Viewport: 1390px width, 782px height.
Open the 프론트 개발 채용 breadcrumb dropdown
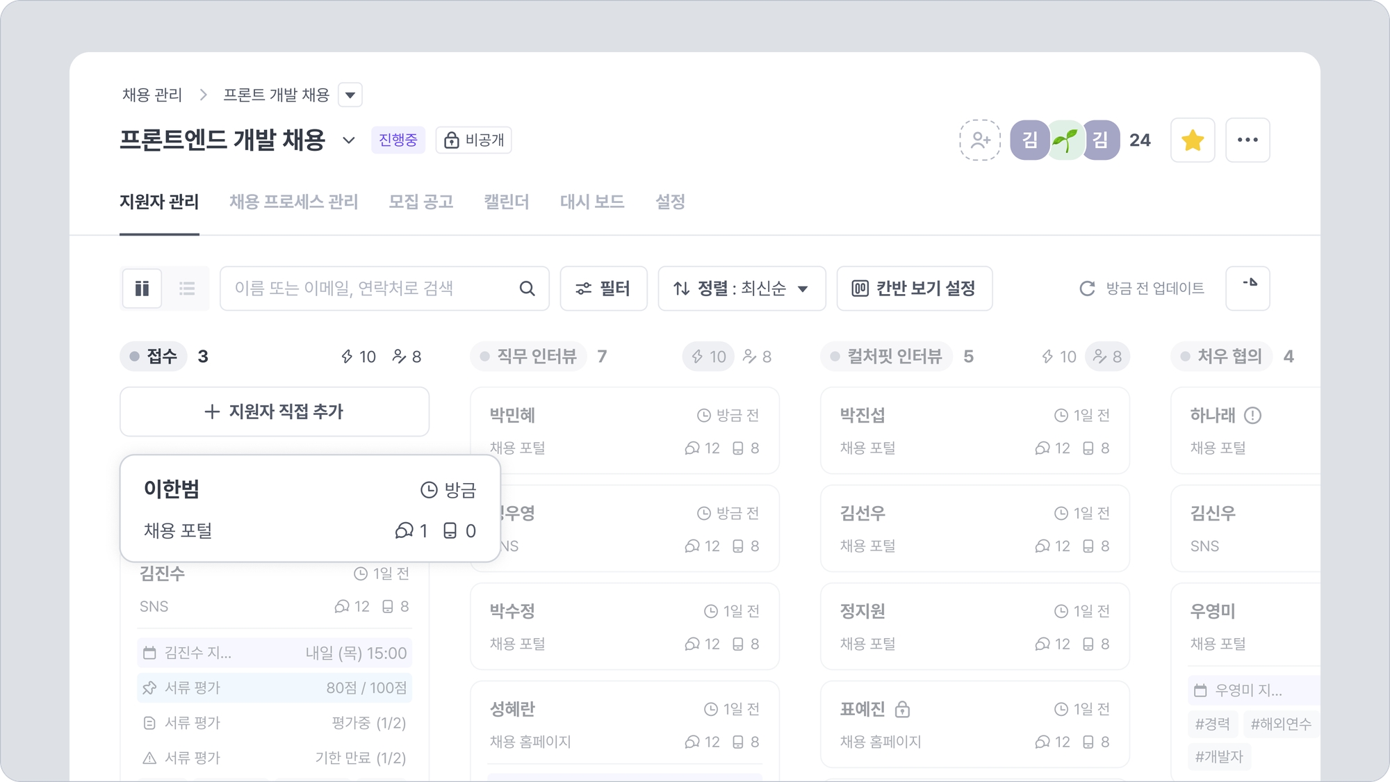pos(350,95)
